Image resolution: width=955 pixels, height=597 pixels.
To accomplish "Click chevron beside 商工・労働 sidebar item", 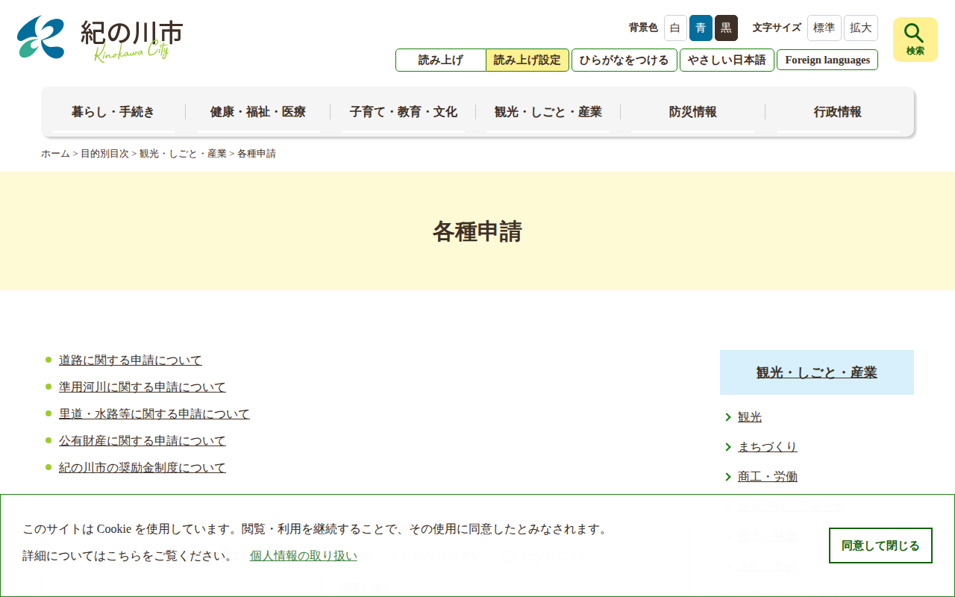I will pyautogui.click(x=728, y=477).
